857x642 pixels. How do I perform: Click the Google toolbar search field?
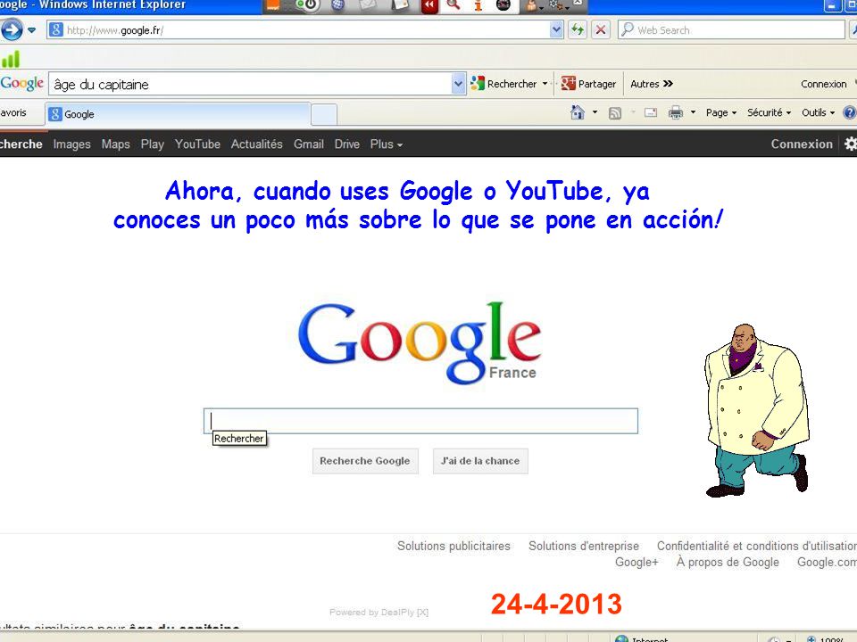click(250, 84)
